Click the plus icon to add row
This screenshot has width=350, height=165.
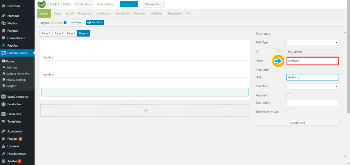click(146, 110)
